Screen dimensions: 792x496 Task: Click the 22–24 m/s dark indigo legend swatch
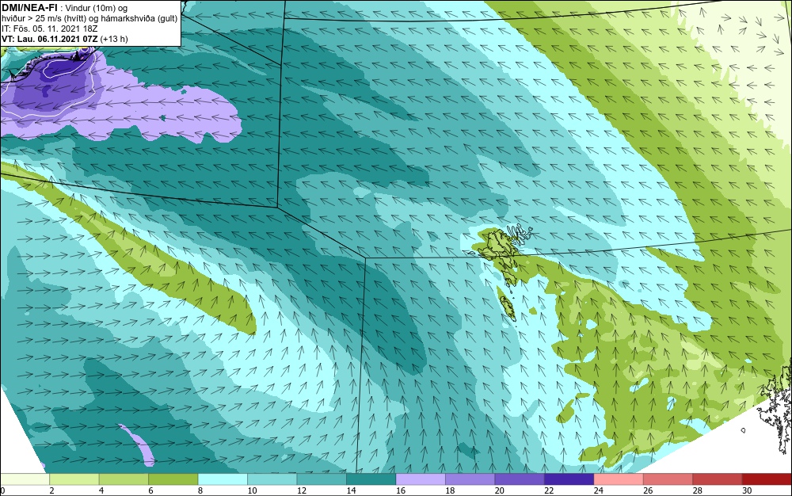[569, 479]
